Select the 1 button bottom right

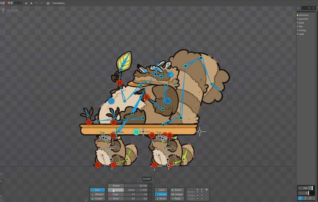pos(305,198)
